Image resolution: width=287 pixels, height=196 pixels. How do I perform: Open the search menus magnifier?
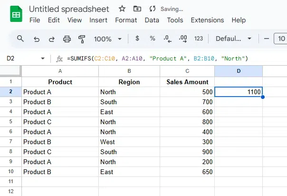coord(20,39)
